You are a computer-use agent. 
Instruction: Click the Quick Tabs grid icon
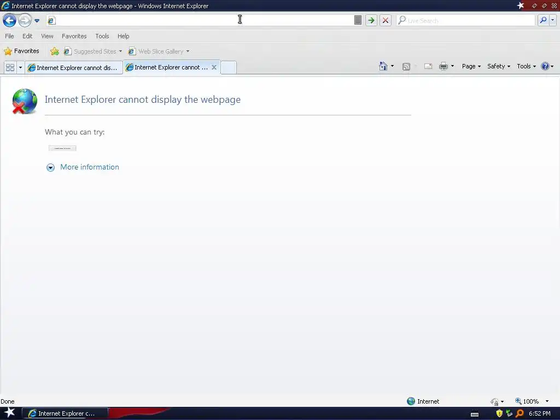tap(10, 67)
